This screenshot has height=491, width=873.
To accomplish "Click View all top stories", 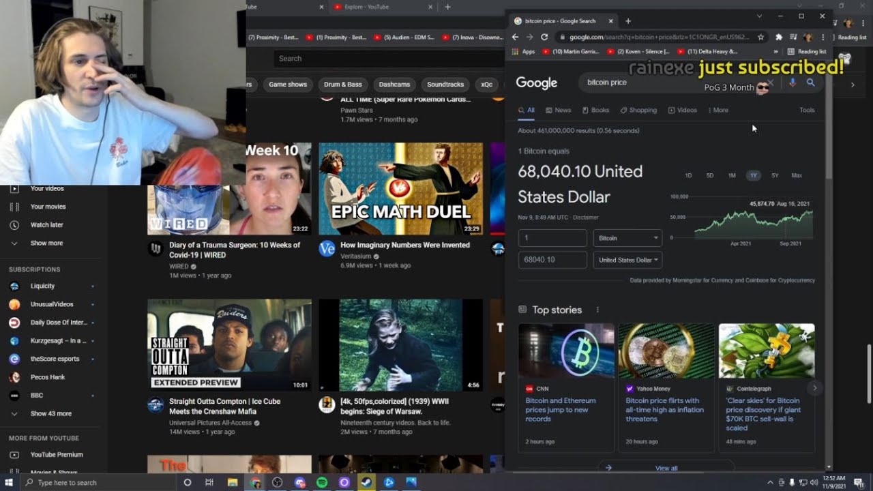I will (x=666, y=468).
